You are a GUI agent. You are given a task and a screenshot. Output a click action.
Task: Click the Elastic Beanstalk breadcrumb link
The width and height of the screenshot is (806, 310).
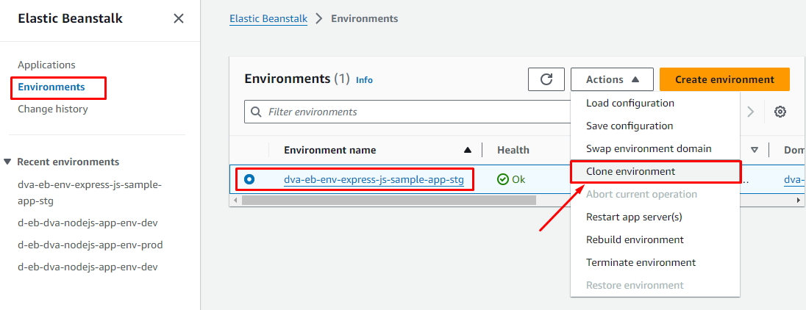tap(268, 18)
